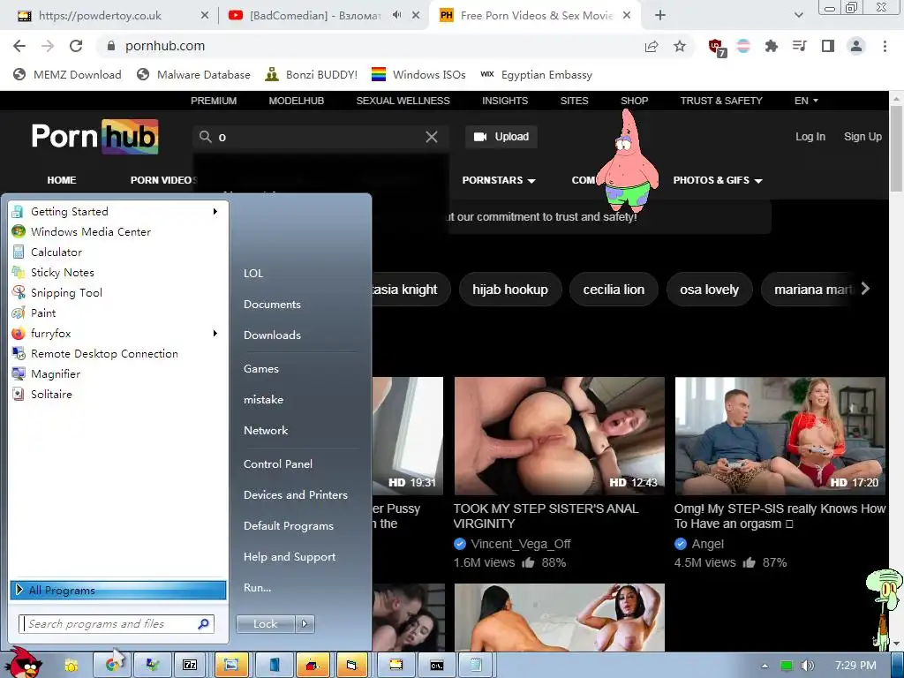Open the Windows ISOs bookmark

tap(418, 74)
